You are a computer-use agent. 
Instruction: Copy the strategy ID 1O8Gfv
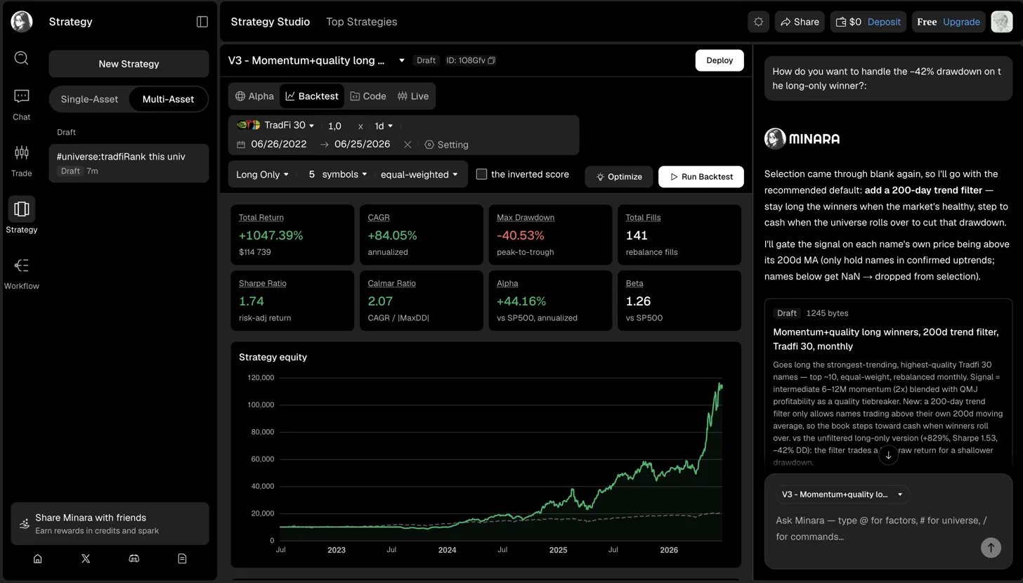tap(492, 60)
